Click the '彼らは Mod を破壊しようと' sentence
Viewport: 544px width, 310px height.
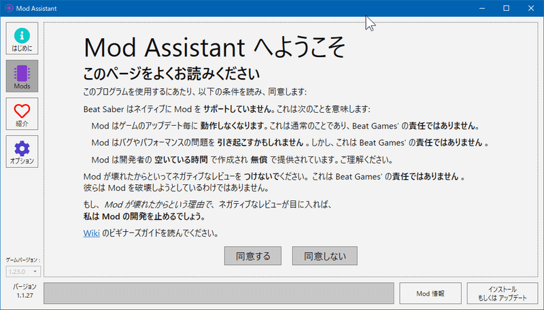point(176,188)
